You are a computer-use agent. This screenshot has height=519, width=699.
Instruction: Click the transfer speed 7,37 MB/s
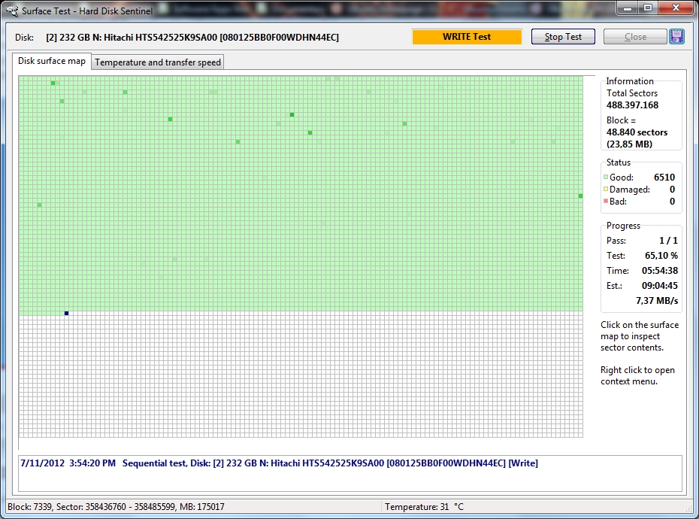657,301
